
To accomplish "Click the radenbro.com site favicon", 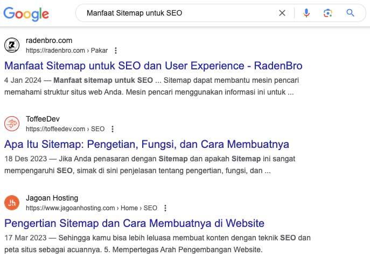I will [x=12, y=45].
